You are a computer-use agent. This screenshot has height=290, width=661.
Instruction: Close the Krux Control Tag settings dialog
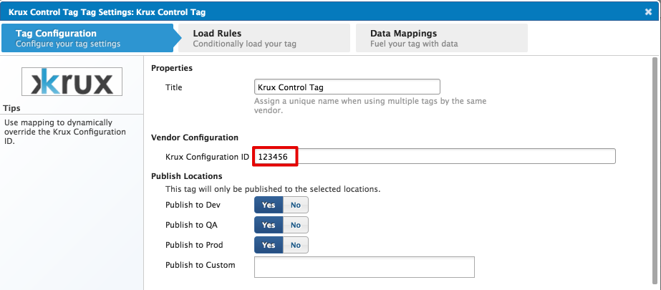(x=648, y=11)
